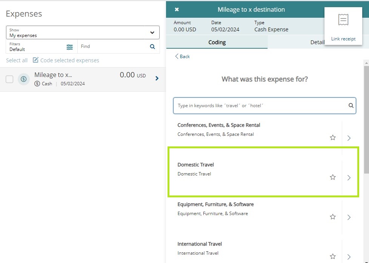Viewport: 369px width, 263px height.
Task: Open the Show My expenses dropdown
Action: click(152, 32)
